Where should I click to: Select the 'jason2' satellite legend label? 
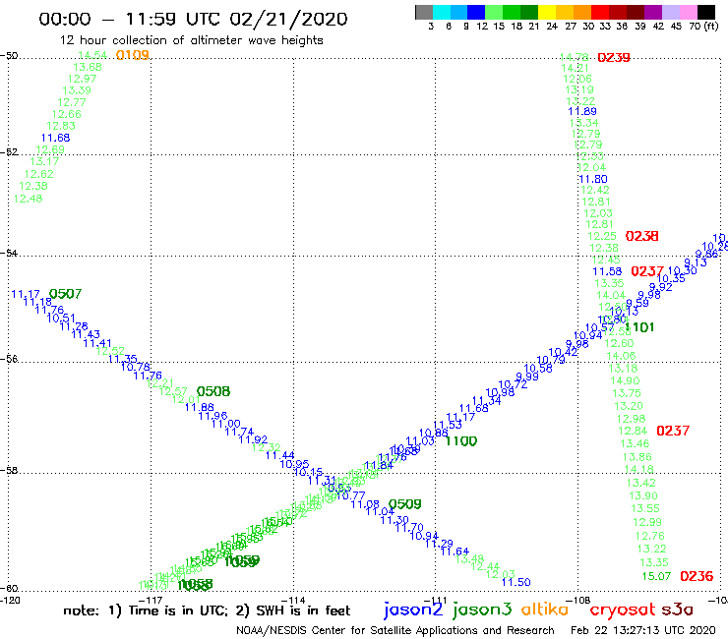pyautogui.click(x=412, y=610)
